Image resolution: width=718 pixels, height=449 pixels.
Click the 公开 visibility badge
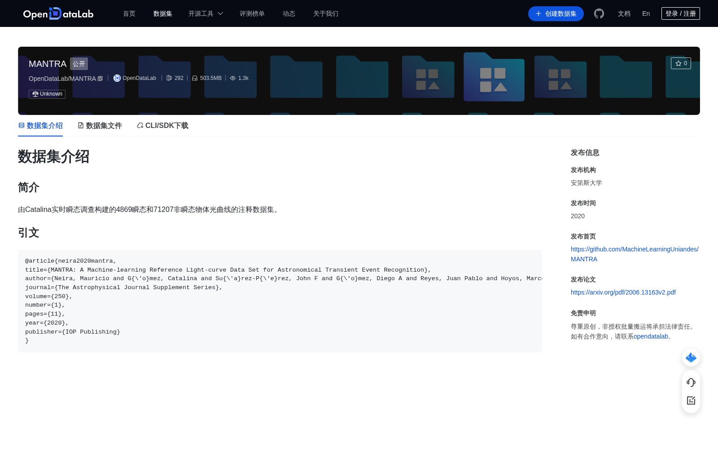coord(79,64)
